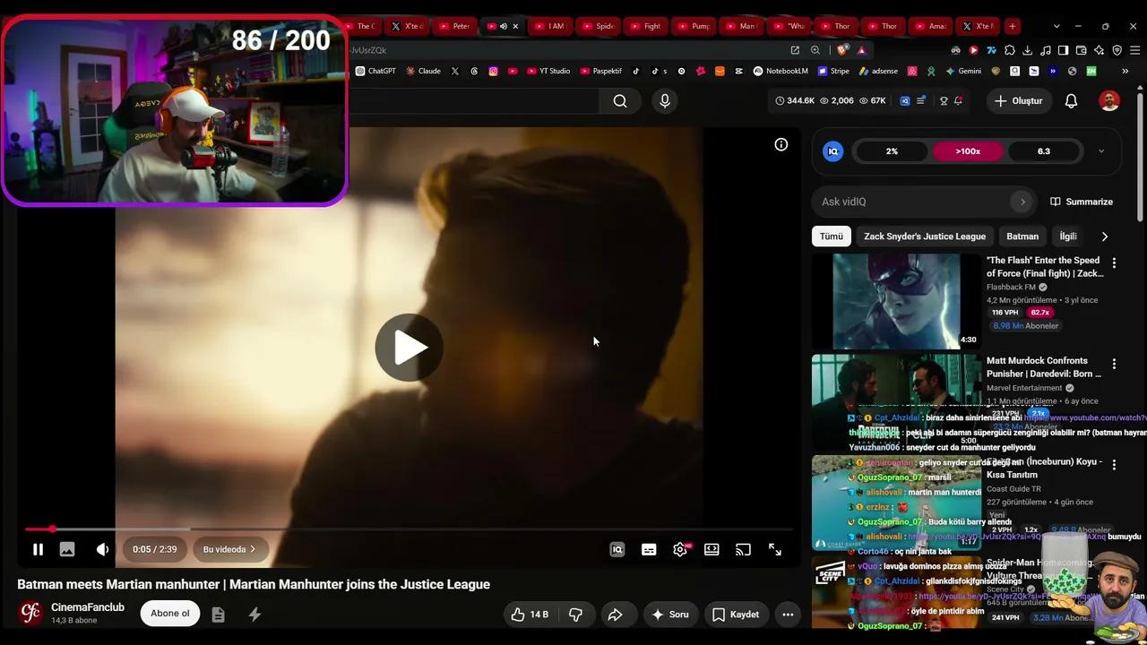The image size is (1147, 645).
Task: Open options for 'The Flash' video
Action: click(1114, 263)
